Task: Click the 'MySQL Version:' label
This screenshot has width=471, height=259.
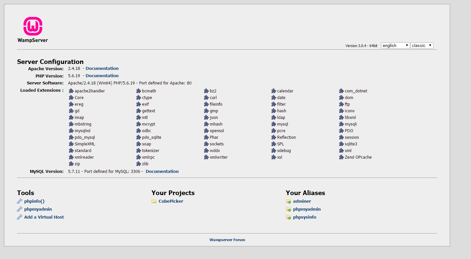Action: 47,172
